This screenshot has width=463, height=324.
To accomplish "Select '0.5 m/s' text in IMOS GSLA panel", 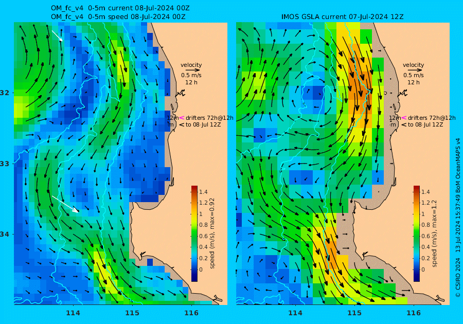I will pos(414,75).
